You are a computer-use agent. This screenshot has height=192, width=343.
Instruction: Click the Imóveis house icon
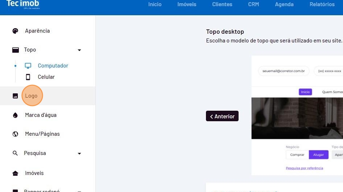coord(15,173)
